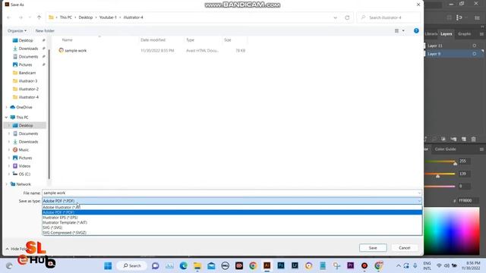Click Layer 9 target circle
The height and width of the screenshot is (273, 486).
coord(474,54)
